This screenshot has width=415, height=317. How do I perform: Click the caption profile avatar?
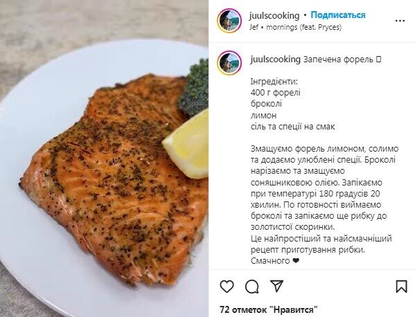click(x=229, y=63)
